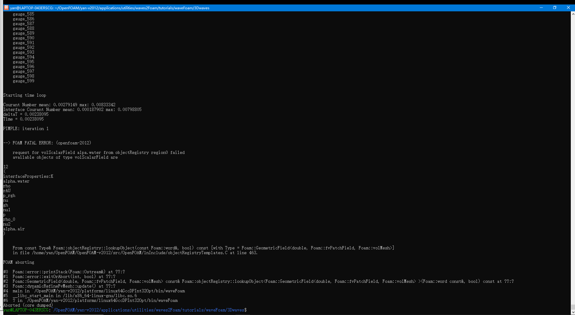Image resolution: width=575 pixels, height=315 pixels.
Task: Click the 'p_rgh' list entry
Action: [x=9, y=195]
